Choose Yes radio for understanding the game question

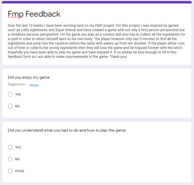coord(10,147)
